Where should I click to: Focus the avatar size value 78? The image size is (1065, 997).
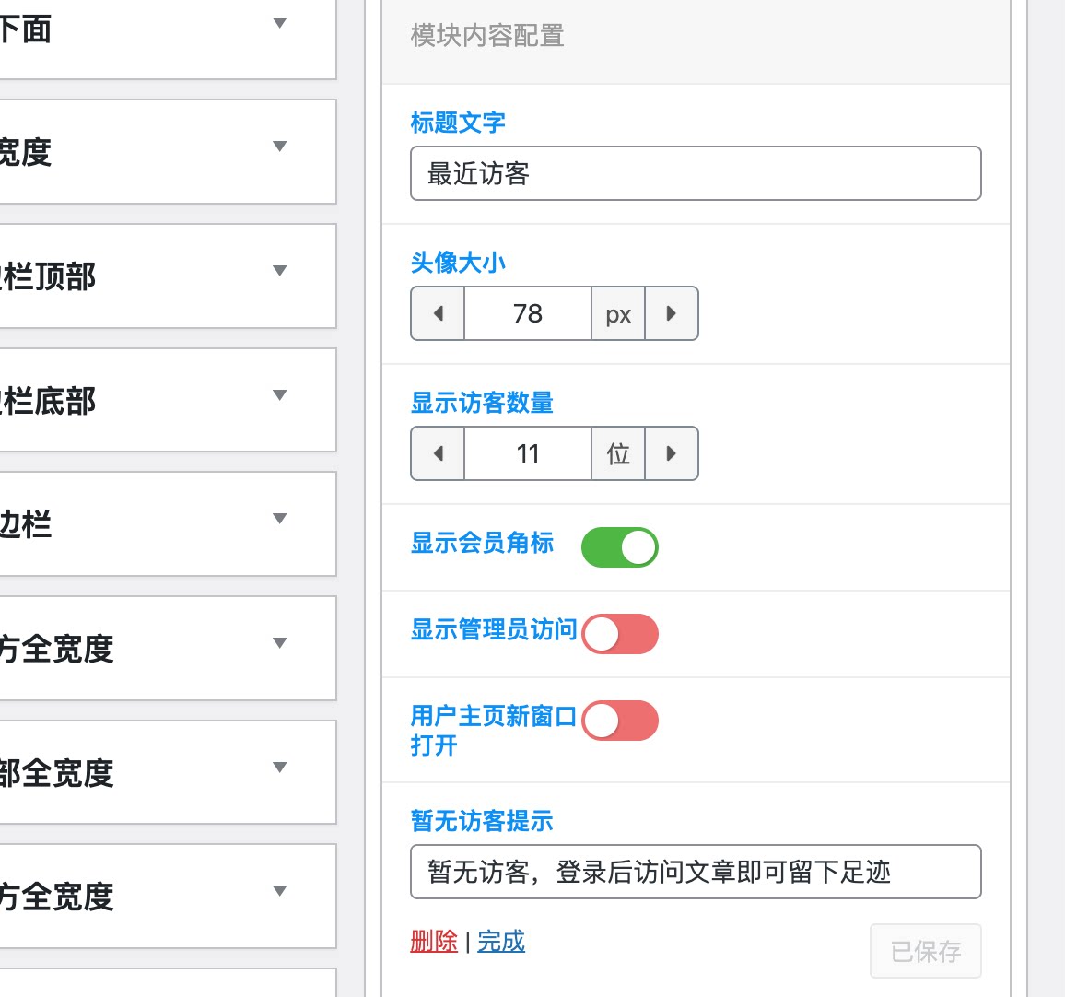click(x=528, y=313)
